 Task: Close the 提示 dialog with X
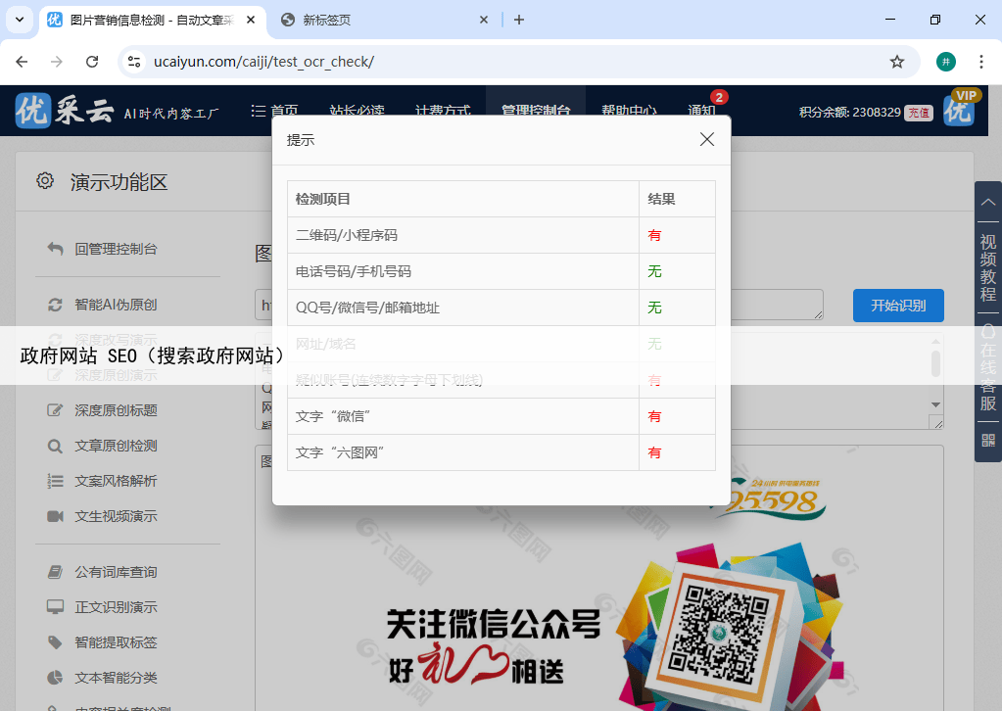tap(707, 140)
